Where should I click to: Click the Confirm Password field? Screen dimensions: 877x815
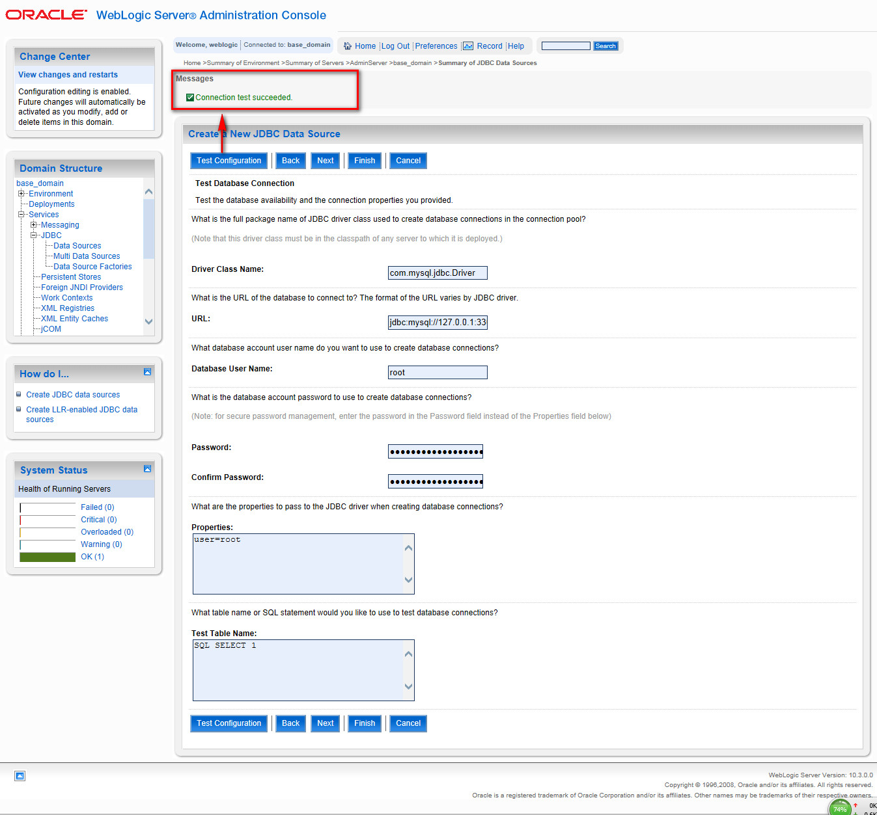[x=436, y=482]
